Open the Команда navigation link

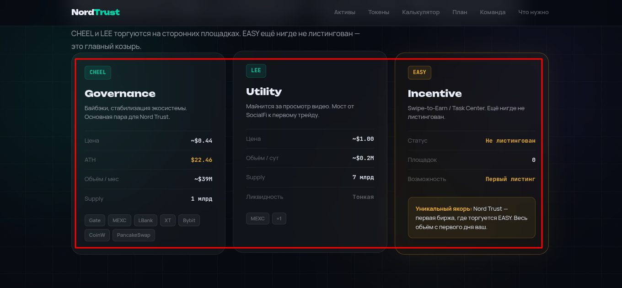click(x=493, y=12)
